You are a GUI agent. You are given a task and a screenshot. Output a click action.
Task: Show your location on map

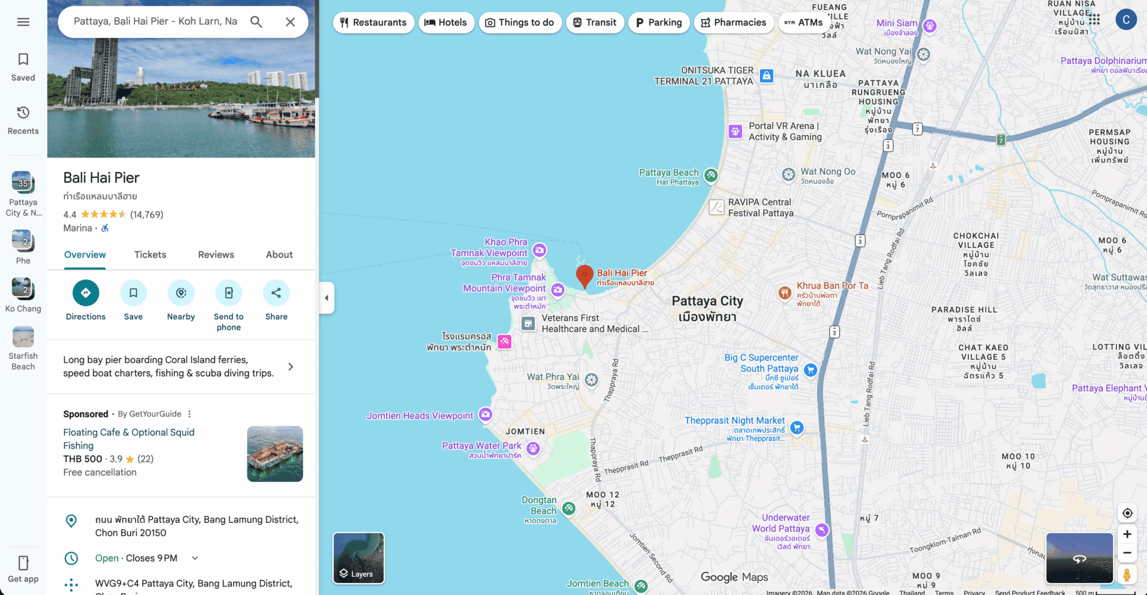[x=1127, y=513]
